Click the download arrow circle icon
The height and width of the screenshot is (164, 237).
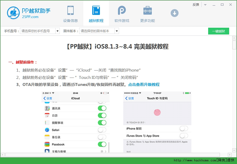coord(175,13)
